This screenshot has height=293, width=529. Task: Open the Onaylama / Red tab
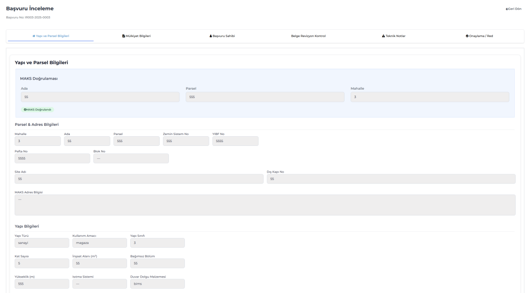pos(479,36)
